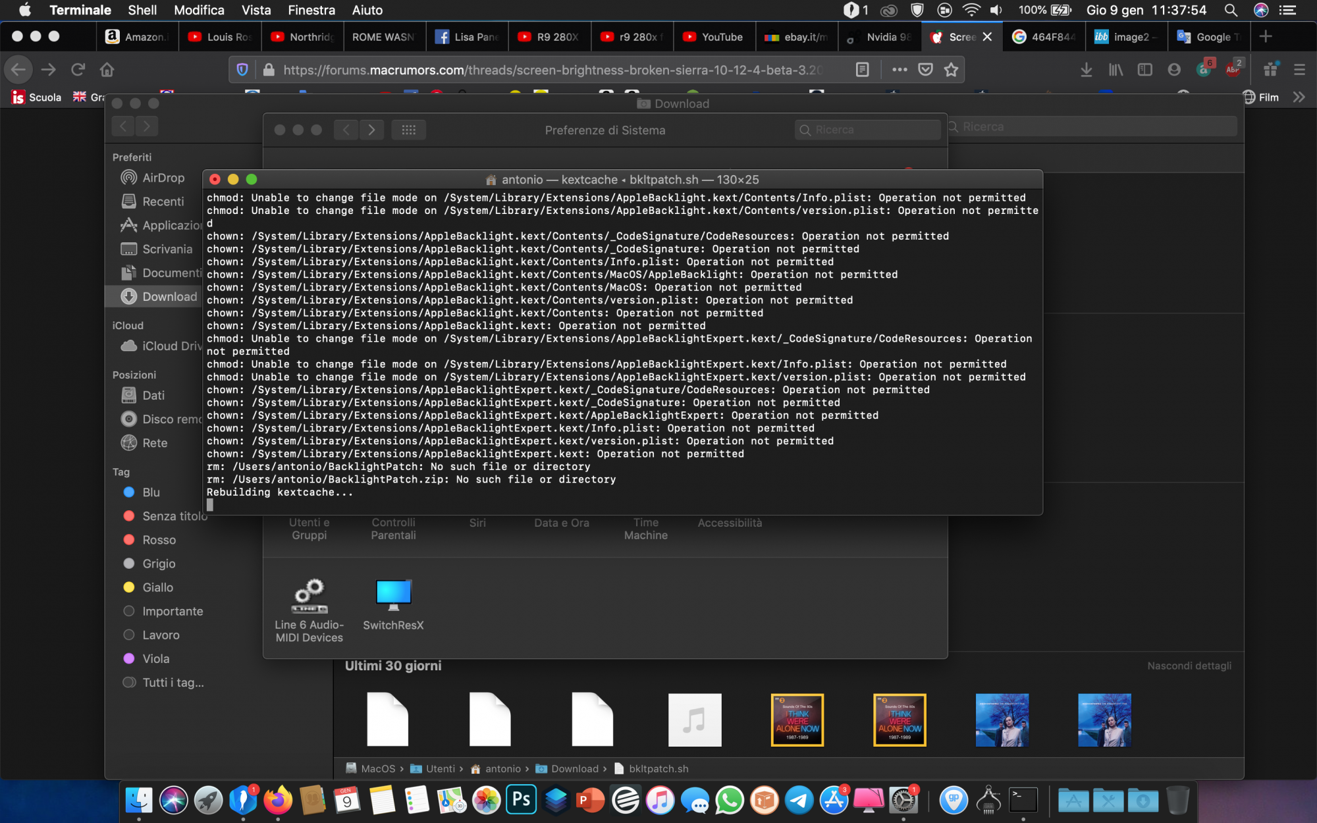
Task: Click Nascondi dettagli link
Action: 1189,666
